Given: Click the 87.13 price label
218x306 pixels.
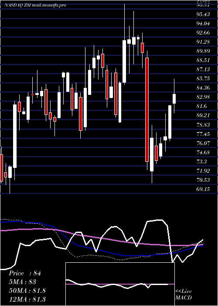Looking at the screenshot, I should pos(204,69).
